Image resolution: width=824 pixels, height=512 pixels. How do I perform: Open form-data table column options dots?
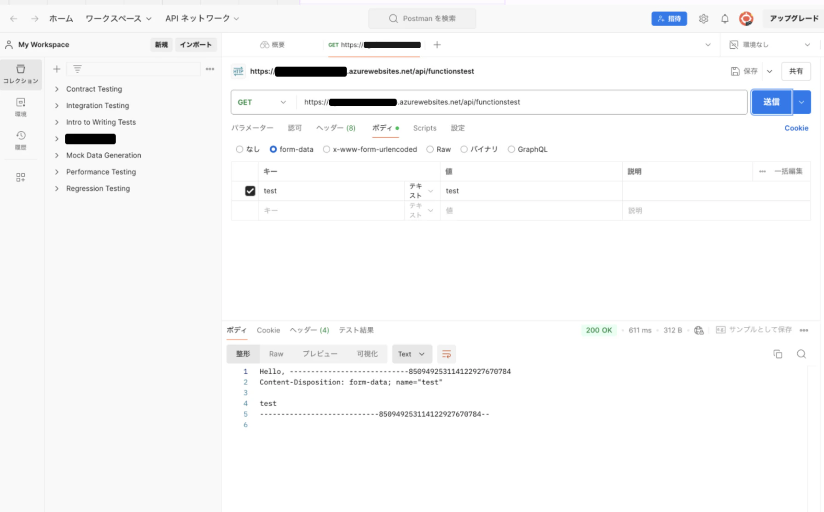pos(762,171)
